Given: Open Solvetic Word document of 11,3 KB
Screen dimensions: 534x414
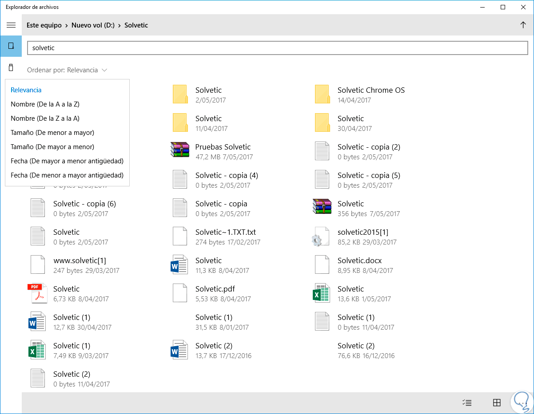Looking at the screenshot, I should click(x=179, y=265).
